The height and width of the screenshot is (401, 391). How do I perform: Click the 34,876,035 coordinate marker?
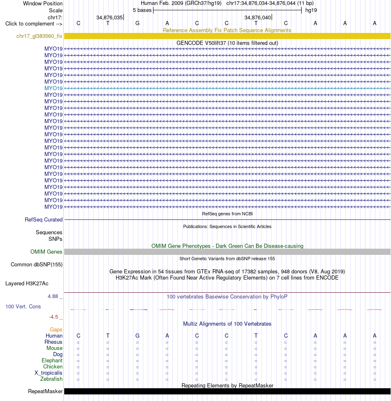(109, 17)
